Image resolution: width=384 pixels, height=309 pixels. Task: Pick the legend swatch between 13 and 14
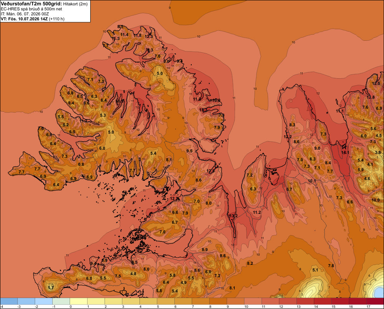[x=305, y=301]
